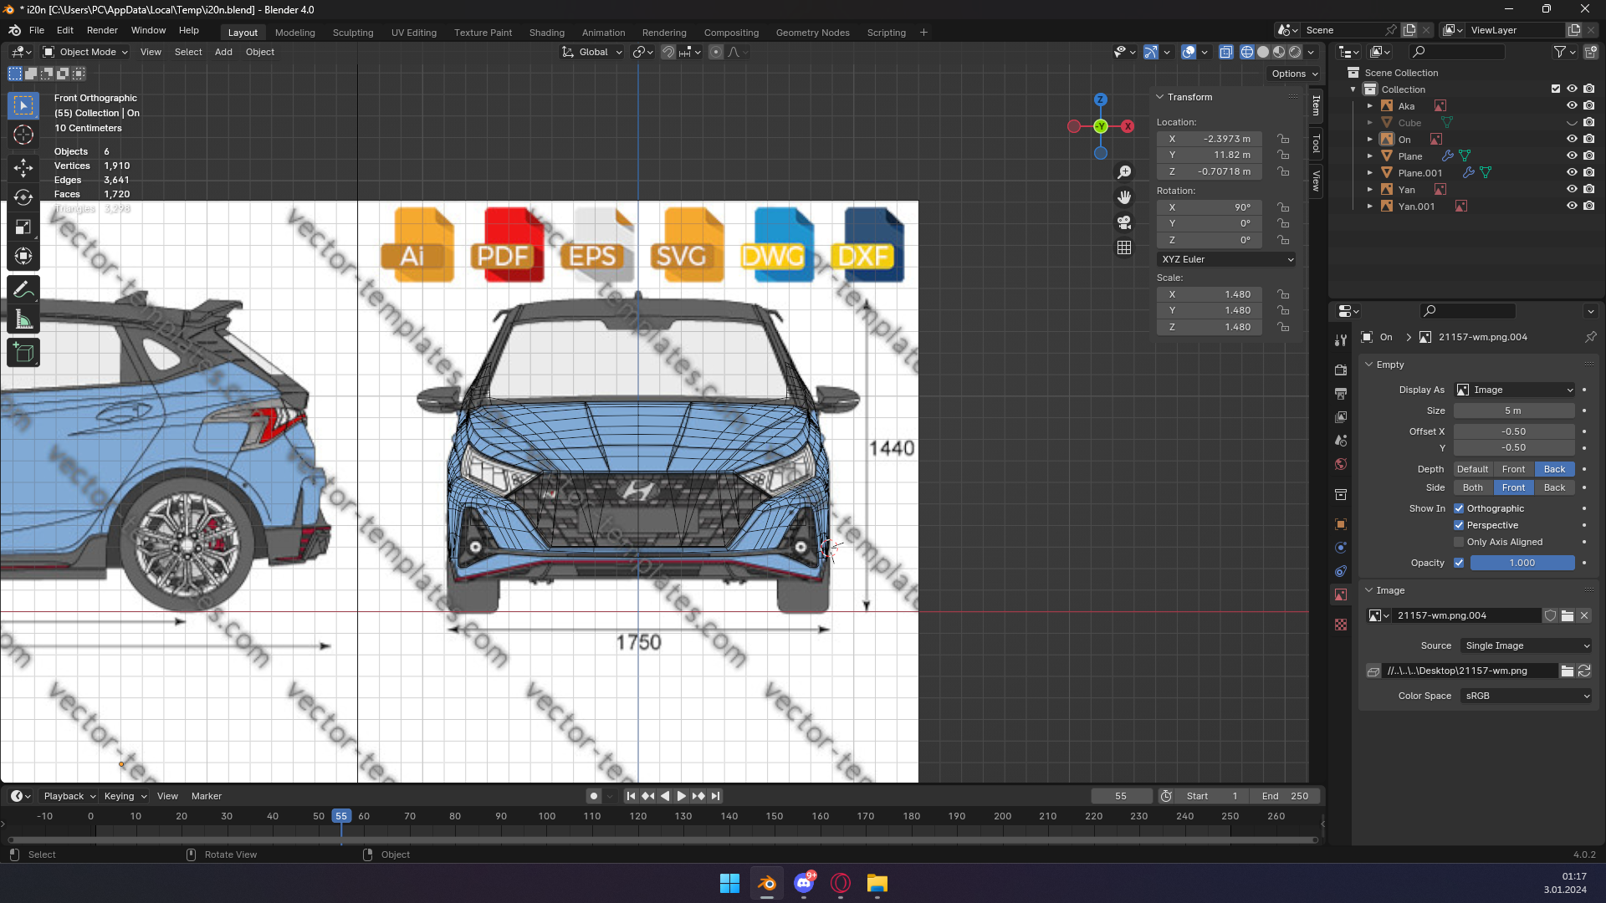Image resolution: width=1606 pixels, height=903 pixels.
Task: Hide the Yan object in outliner
Action: tap(1571, 190)
